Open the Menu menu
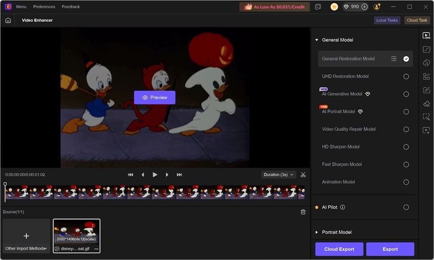The width and height of the screenshot is (434, 260). point(21,7)
